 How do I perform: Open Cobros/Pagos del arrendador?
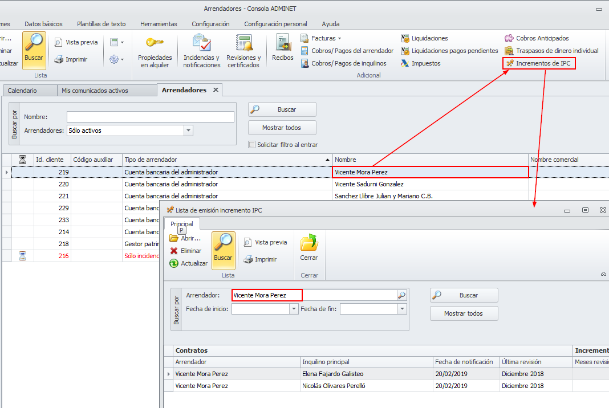point(347,51)
